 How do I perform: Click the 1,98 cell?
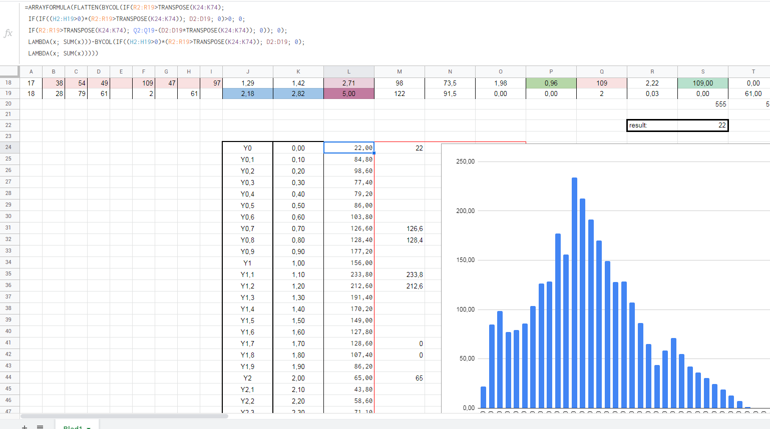(x=501, y=83)
